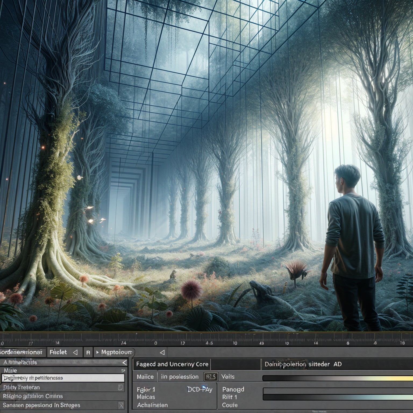Screen dimensions: 413x413
Task: Click the left-pointing triangle right of Mgptoiourt
Action: 162,352
